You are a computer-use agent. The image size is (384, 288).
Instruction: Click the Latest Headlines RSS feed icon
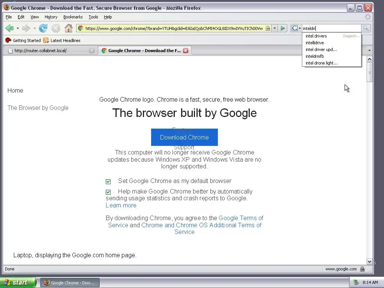(46, 40)
